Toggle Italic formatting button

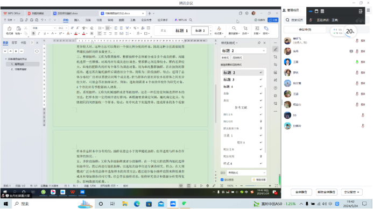(39, 34)
